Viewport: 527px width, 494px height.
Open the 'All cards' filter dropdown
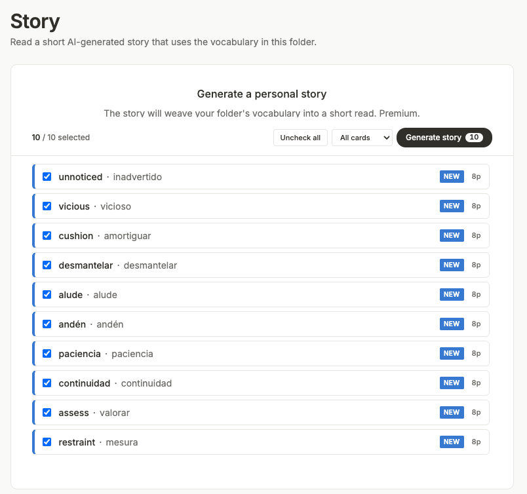click(362, 138)
